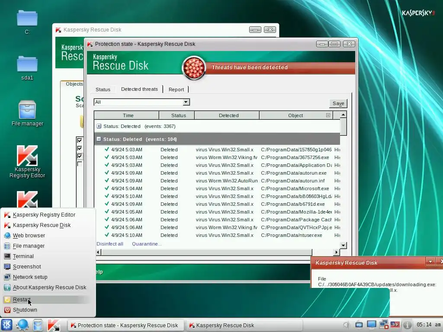Click the vertical scrollbar up arrow
443x332 pixels.
coord(343,115)
